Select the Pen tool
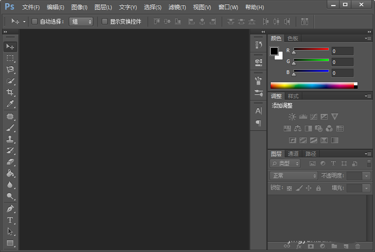 pyautogui.click(x=10, y=209)
